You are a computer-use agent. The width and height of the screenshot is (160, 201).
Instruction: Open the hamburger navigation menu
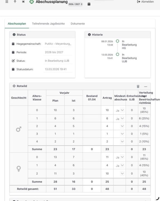7,2
